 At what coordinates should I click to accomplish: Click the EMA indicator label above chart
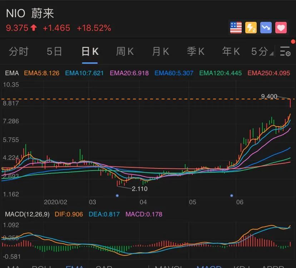(12, 73)
